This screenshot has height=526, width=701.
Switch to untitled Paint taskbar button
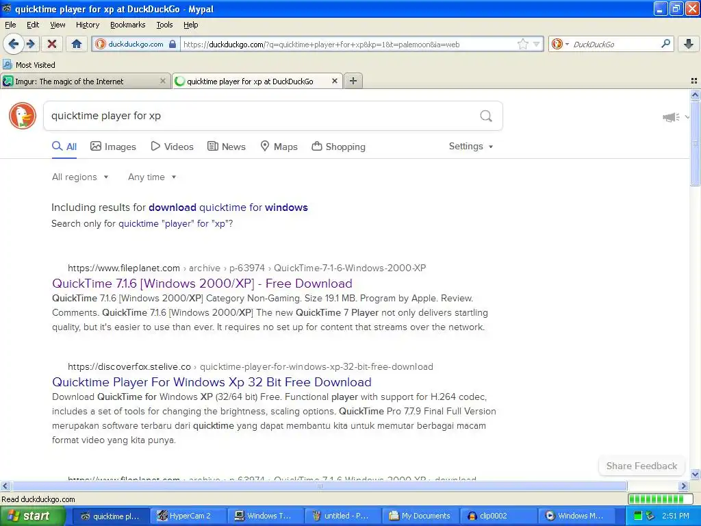click(x=342, y=516)
